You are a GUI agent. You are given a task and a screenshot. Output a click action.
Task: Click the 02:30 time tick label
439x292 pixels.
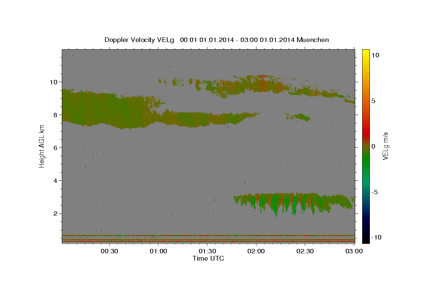(305, 251)
